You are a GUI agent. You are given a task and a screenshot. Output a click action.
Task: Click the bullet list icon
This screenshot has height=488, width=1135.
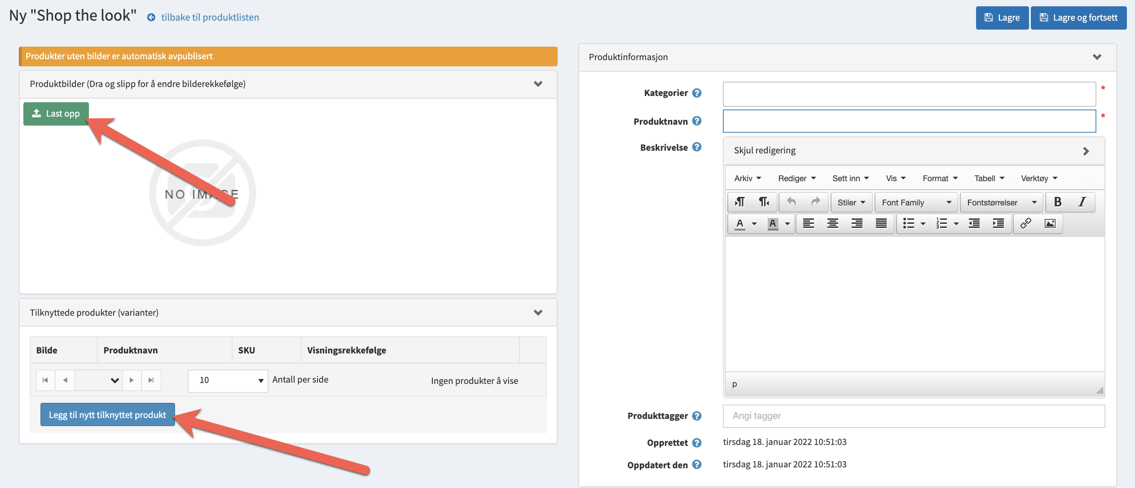tap(909, 223)
